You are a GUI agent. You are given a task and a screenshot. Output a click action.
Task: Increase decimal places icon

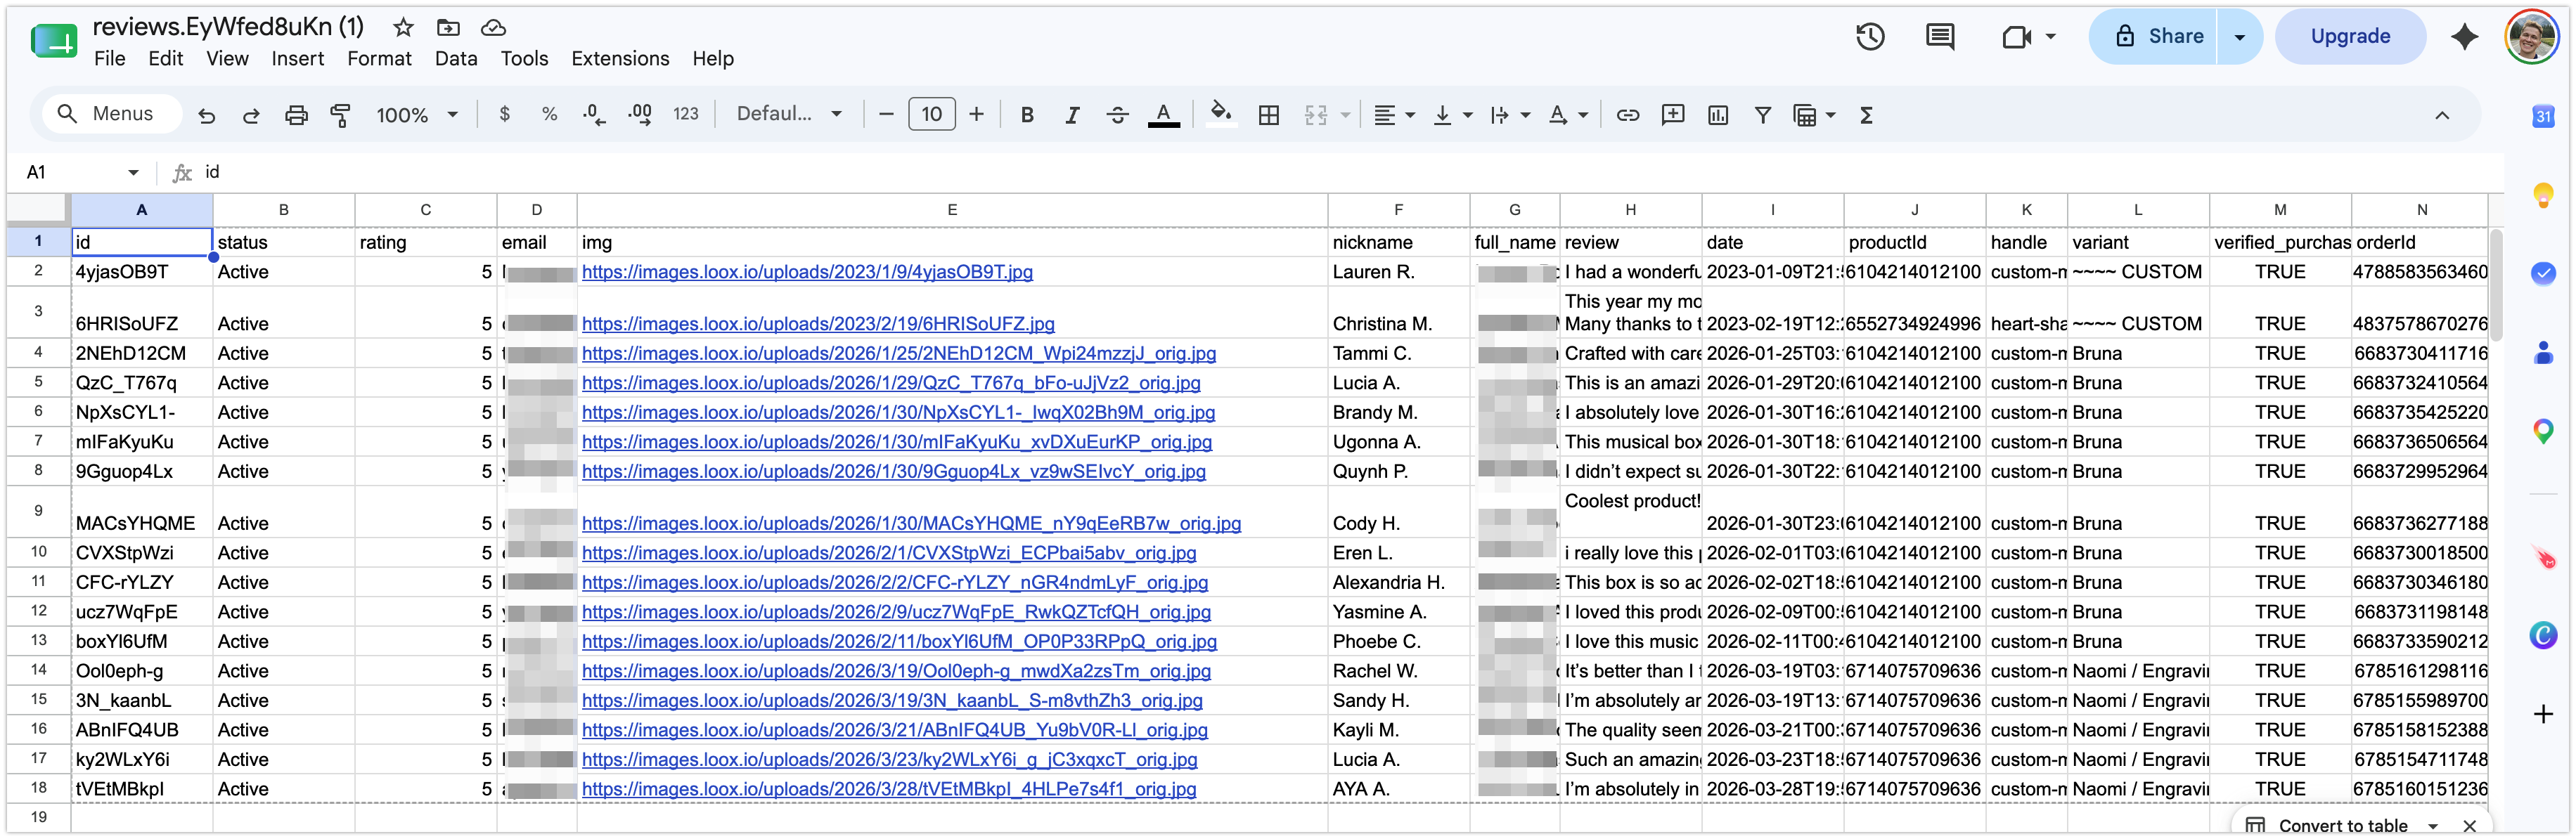[640, 115]
